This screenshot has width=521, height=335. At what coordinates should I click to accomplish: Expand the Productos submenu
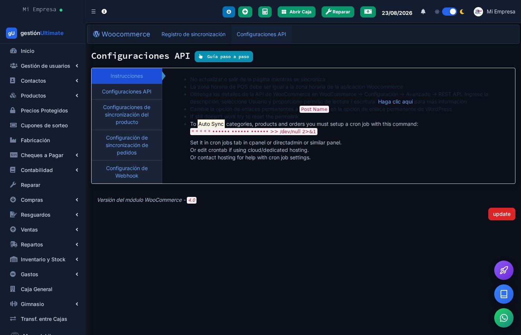(43, 96)
